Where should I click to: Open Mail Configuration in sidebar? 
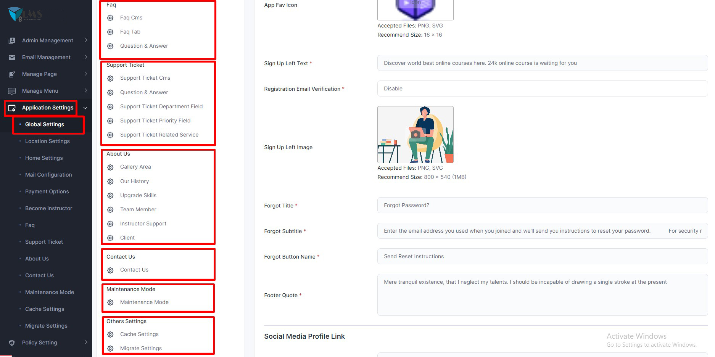tap(48, 175)
